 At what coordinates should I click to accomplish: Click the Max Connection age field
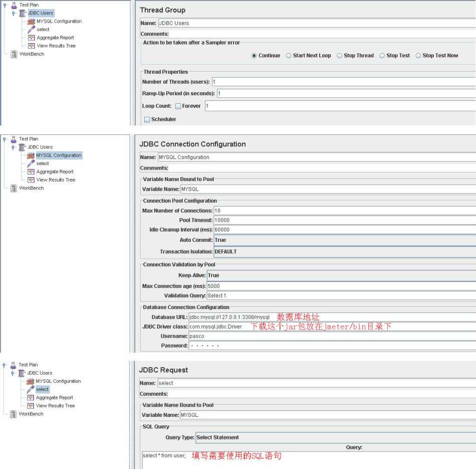pyautogui.click(x=342, y=286)
